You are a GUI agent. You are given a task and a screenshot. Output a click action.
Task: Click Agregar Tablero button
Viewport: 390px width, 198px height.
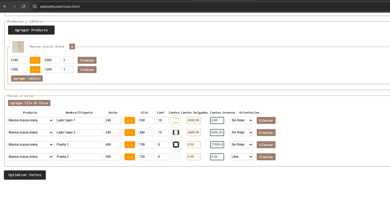coord(27,78)
